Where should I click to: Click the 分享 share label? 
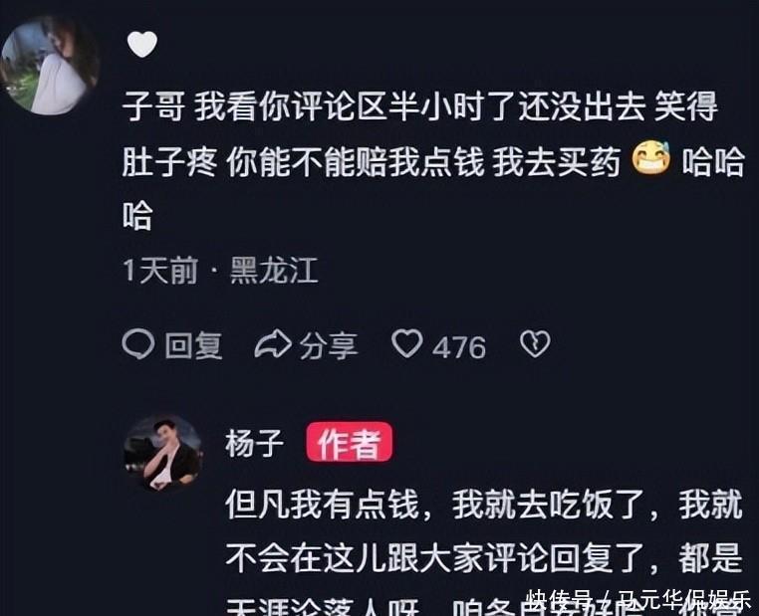pos(329,345)
